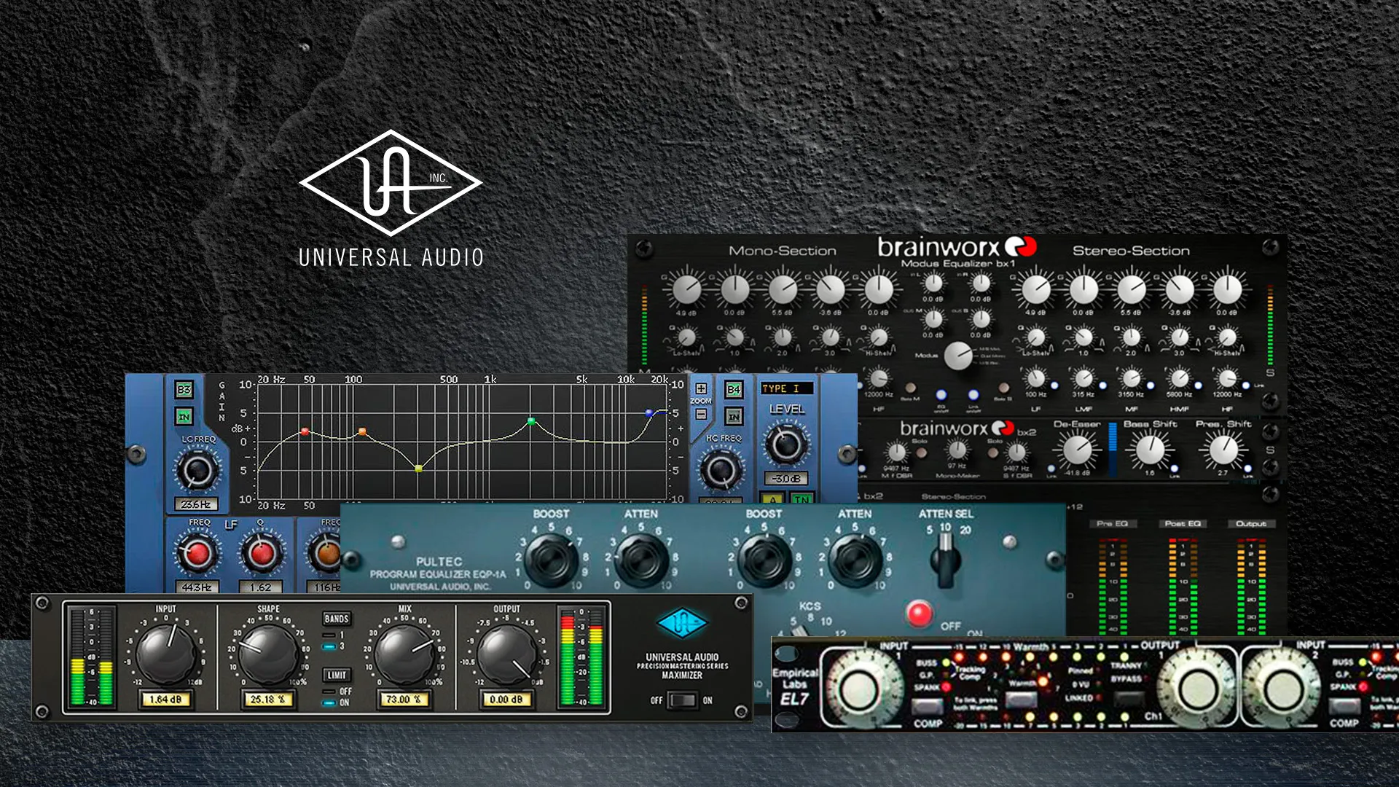Screen dimensions: 1399x787
Task: Set Limit to ON on the Maximizer
Action: pyautogui.click(x=329, y=703)
